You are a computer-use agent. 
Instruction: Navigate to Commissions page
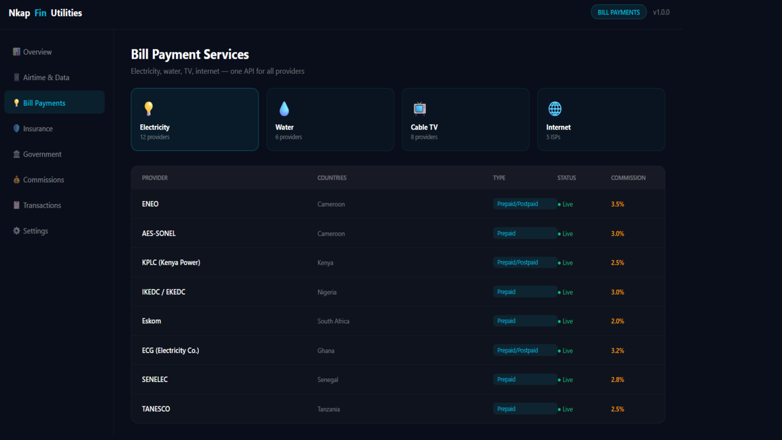(x=54, y=180)
